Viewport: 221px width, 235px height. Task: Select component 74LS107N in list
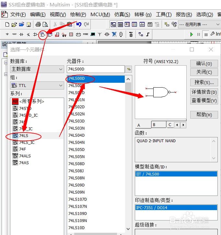pyautogui.click(x=96, y=206)
